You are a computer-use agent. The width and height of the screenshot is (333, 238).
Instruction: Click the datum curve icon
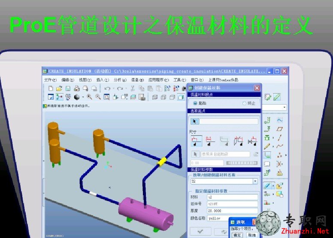coord(280,146)
